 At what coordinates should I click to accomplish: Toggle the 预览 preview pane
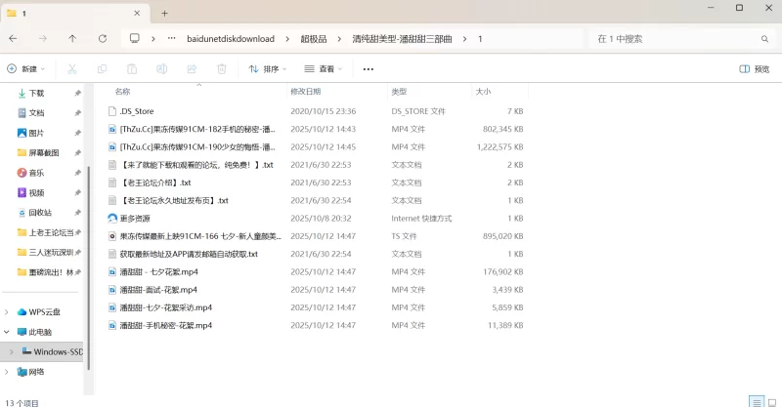pos(754,69)
